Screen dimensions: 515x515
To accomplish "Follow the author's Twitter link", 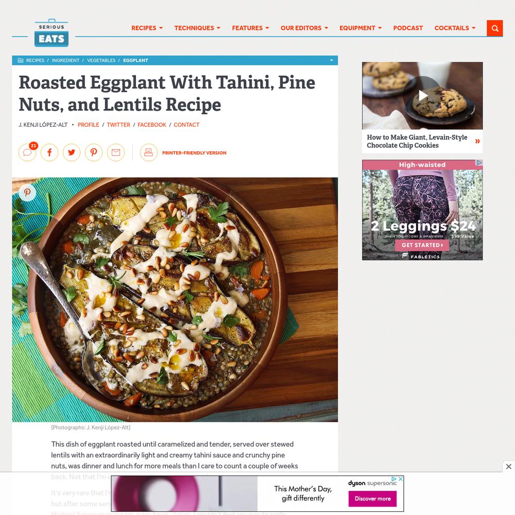I will (x=118, y=125).
